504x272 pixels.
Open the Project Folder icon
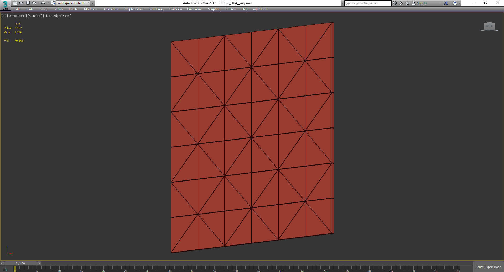click(53, 3)
